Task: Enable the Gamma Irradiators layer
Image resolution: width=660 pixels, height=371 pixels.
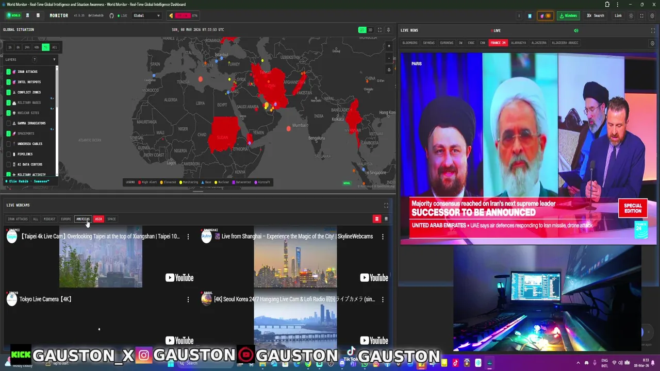Action: click(x=8, y=123)
